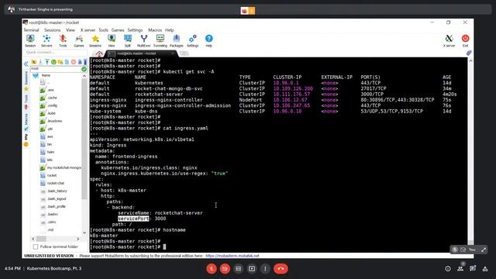Viewport: 496px width, 279px height.
Task: Click the file list horizontal scroll right arrow
Action: tap(78, 239)
